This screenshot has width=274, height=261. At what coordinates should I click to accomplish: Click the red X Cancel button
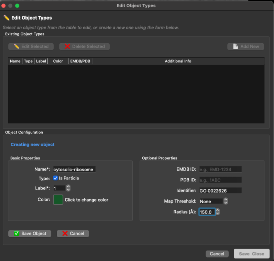coord(73,233)
